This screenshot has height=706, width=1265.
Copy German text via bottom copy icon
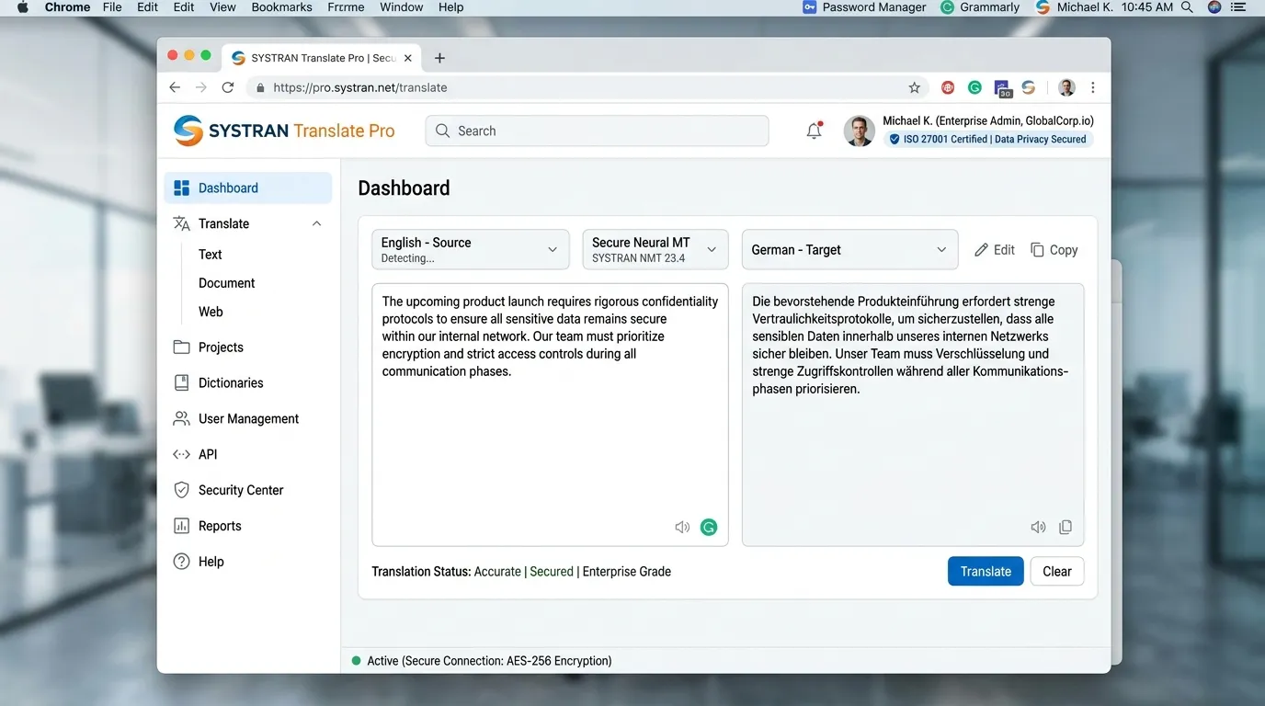click(x=1066, y=527)
